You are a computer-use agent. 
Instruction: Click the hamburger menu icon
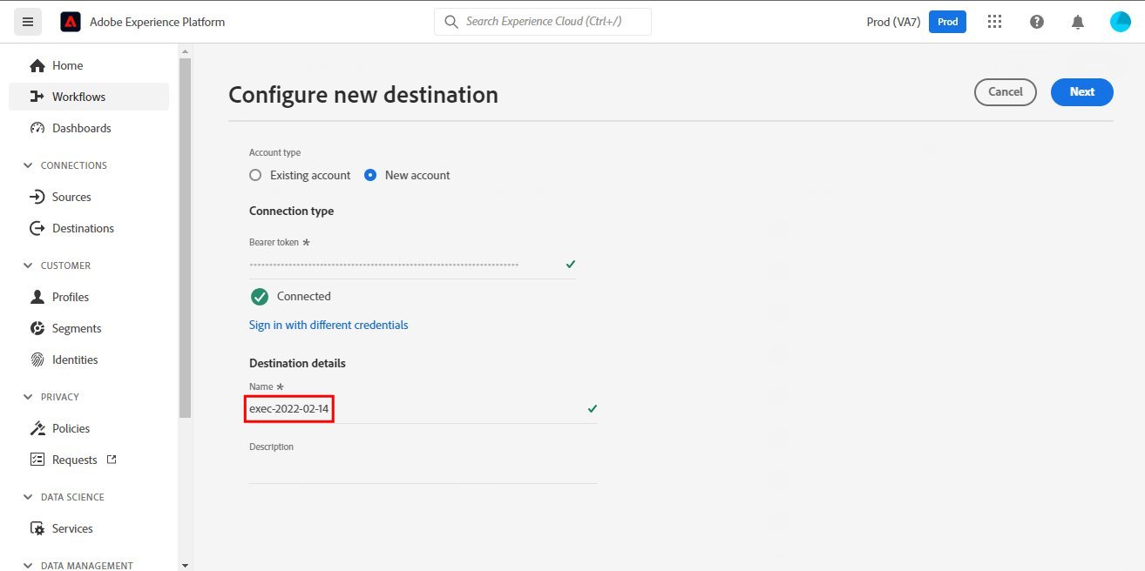point(27,22)
